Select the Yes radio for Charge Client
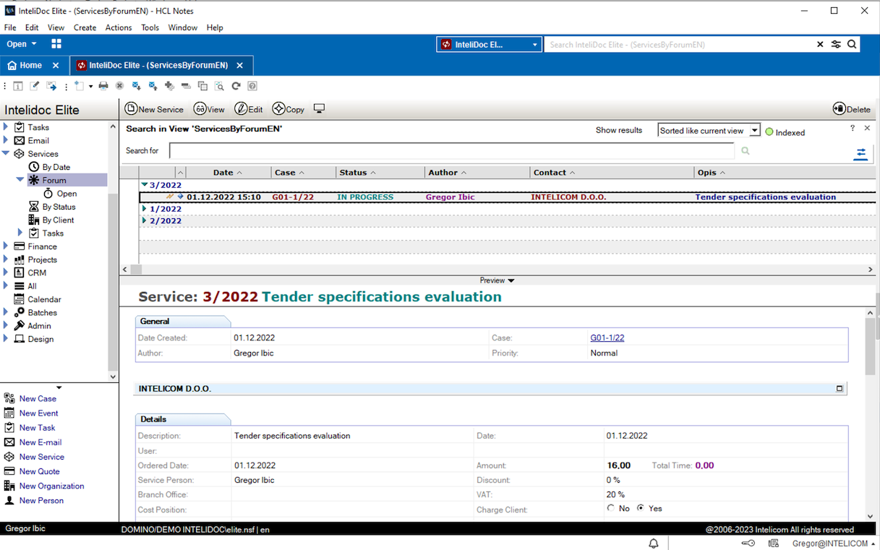This screenshot has height=550, width=880. coord(640,508)
